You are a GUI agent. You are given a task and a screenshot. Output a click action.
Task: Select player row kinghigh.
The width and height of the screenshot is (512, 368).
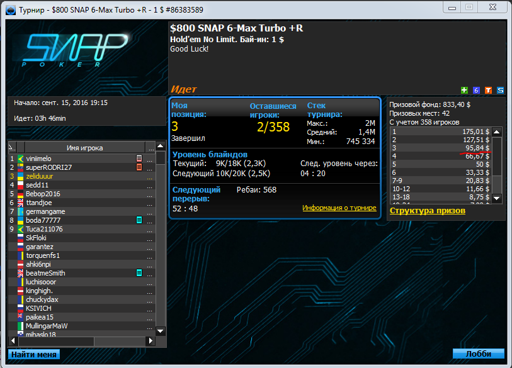(82, 291)
